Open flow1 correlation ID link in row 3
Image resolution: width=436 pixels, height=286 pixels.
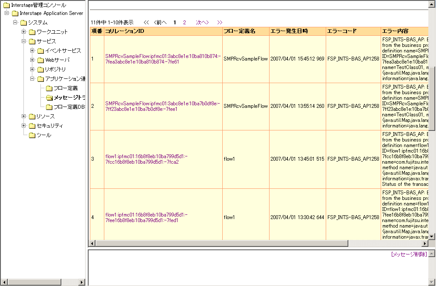[x=146, y=159]
